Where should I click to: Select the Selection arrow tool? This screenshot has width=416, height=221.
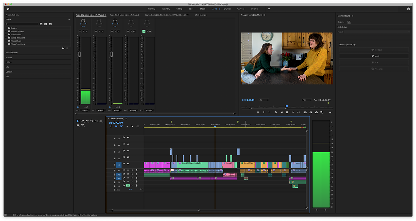tap(78, 121)
